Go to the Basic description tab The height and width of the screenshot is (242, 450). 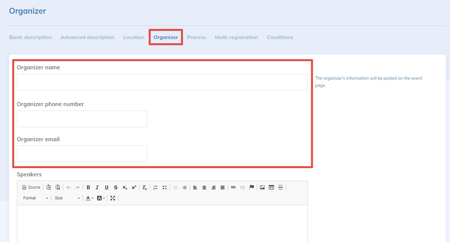pos(30,37)
